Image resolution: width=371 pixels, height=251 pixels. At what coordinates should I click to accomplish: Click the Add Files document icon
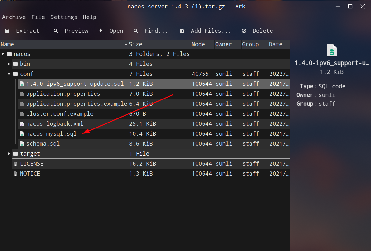tap(182, 31)
